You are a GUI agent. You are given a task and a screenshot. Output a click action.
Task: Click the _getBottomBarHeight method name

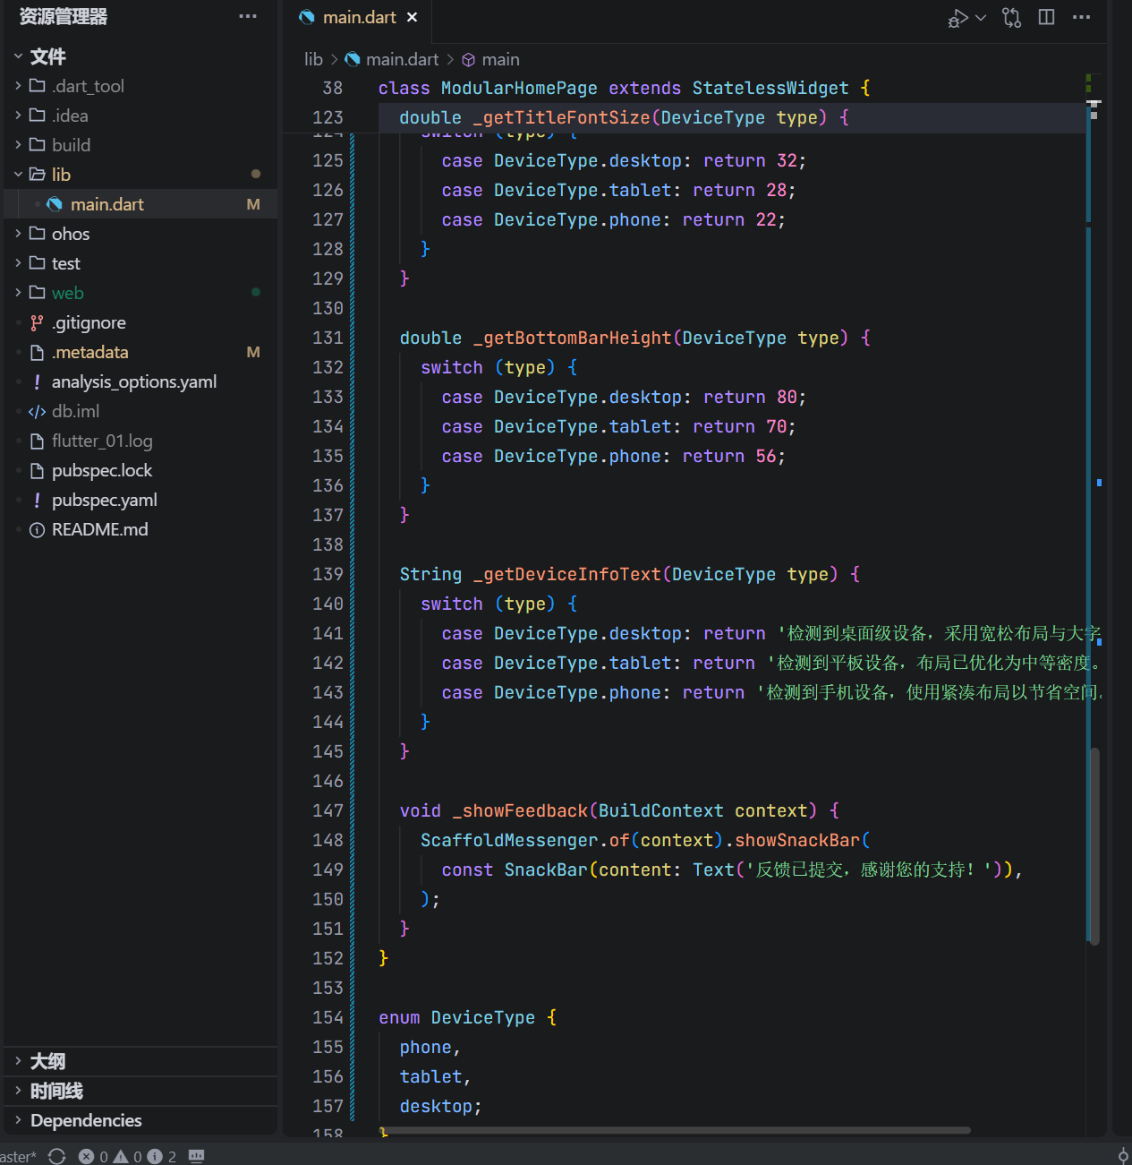[572, 338]
